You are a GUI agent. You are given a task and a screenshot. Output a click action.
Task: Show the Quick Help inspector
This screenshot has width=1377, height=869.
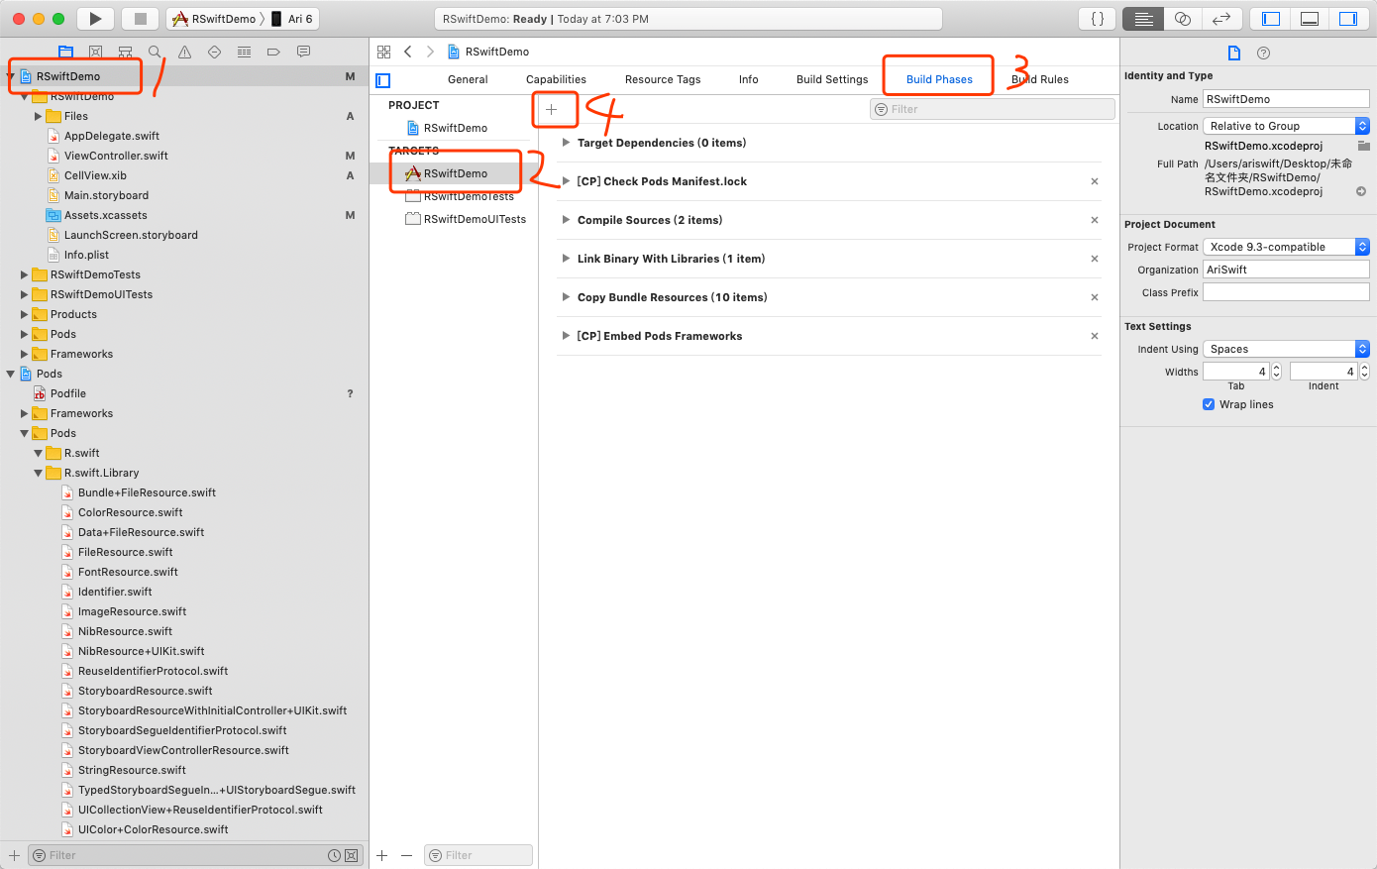pos(1263,54)
